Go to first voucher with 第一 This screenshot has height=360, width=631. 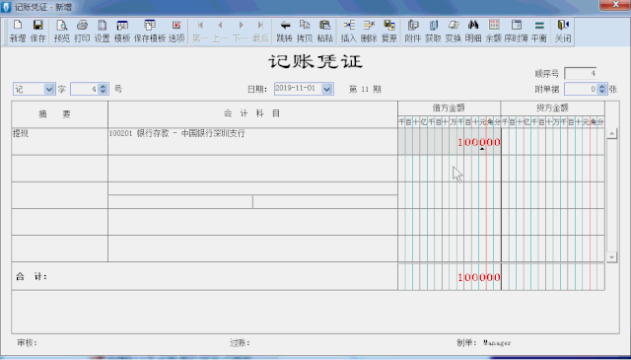[x=200, y=32]
